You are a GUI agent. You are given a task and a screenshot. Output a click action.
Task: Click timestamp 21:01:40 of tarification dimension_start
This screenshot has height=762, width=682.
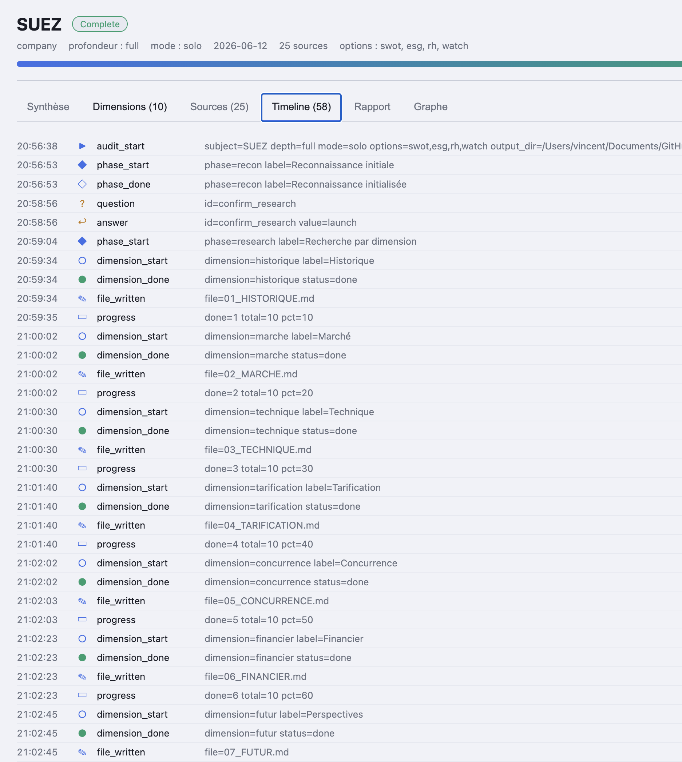click(x=37, y=487)
